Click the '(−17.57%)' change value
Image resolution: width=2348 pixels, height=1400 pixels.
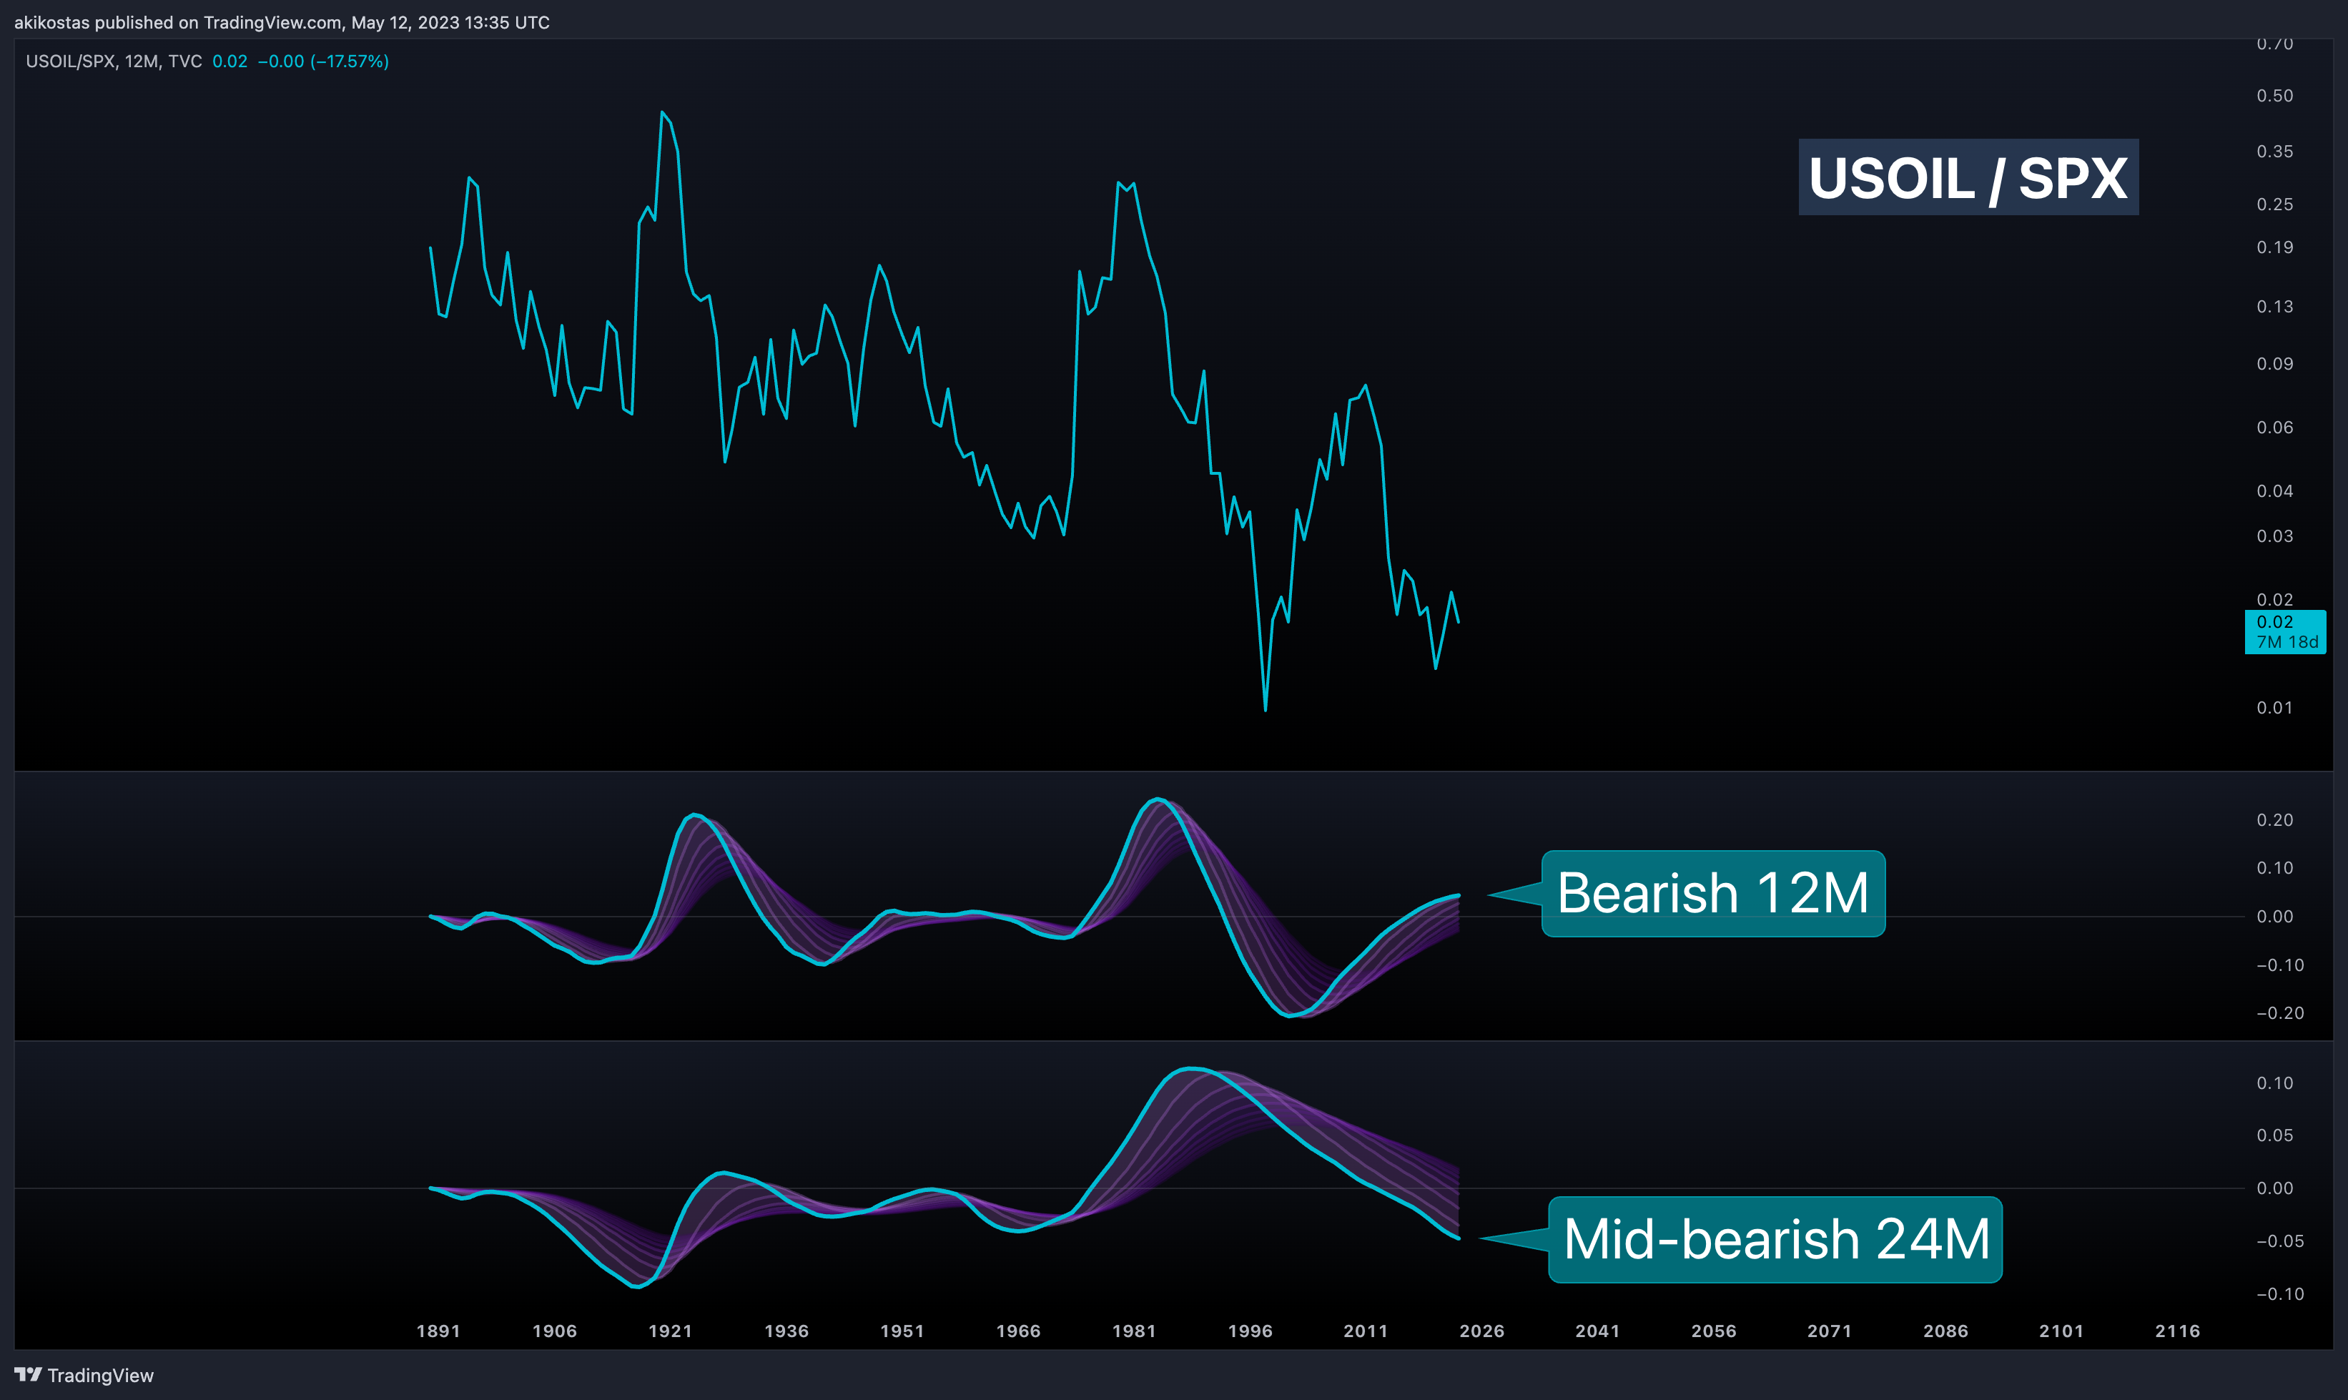click(x=350, y=61)
